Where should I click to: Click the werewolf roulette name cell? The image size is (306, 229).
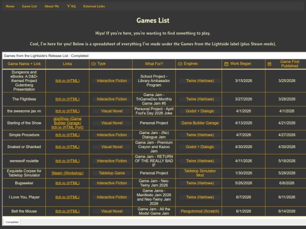24,161
